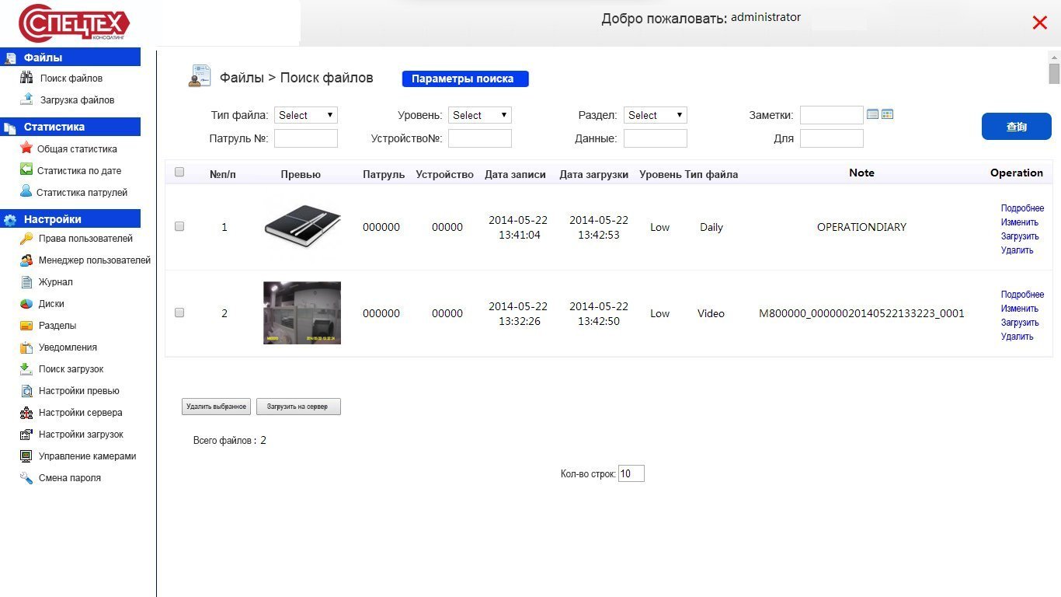
Task: Click the pie chart icon beside Диски
Action: point(26,304)
